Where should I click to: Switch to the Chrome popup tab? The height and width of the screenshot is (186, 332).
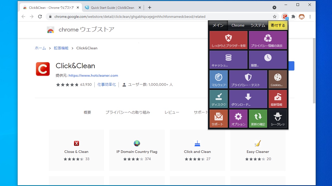pyautogui.click(x=238, y=25)
